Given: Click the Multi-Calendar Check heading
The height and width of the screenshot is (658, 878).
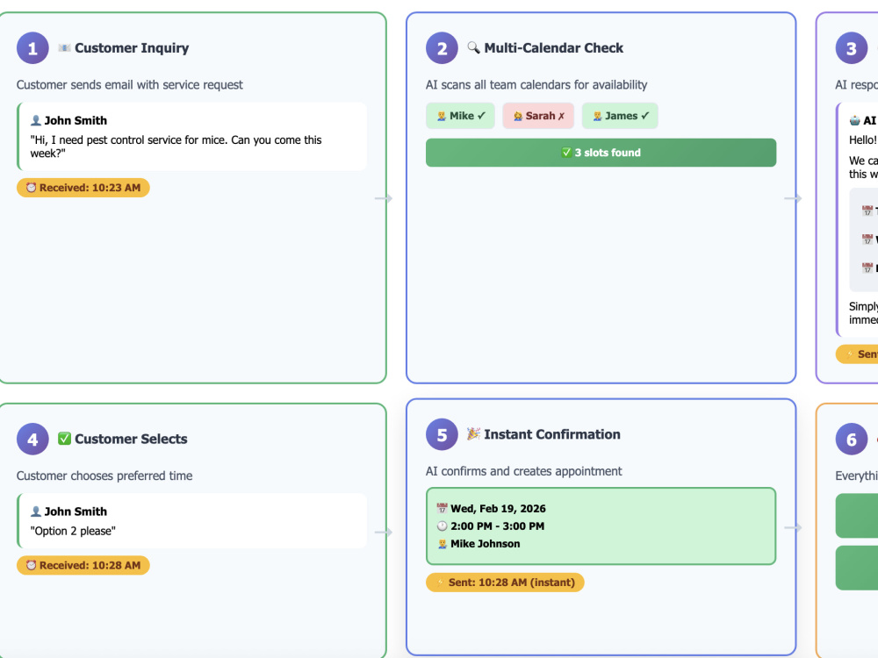Looking at the screenshot, I should pos(553,48).
